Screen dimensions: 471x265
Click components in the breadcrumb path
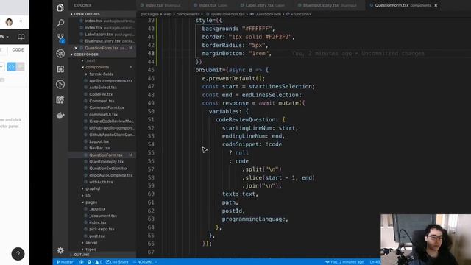[188, 14]
